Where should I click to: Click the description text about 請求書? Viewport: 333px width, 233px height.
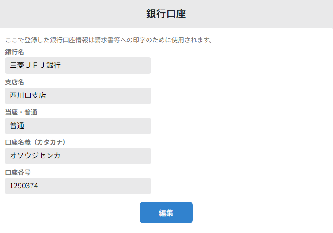(x=109, y=40)
